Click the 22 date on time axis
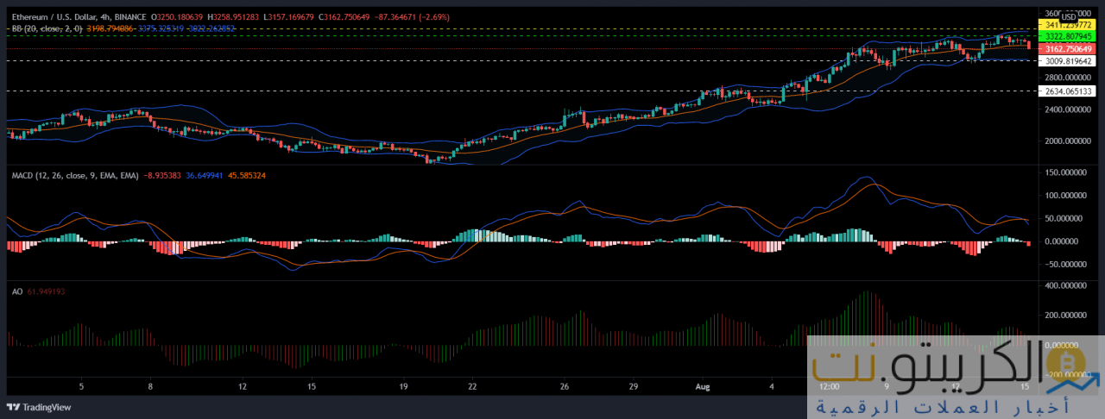Image resolution: width=1105 pixels, height=419 pixels. point(472,386)
